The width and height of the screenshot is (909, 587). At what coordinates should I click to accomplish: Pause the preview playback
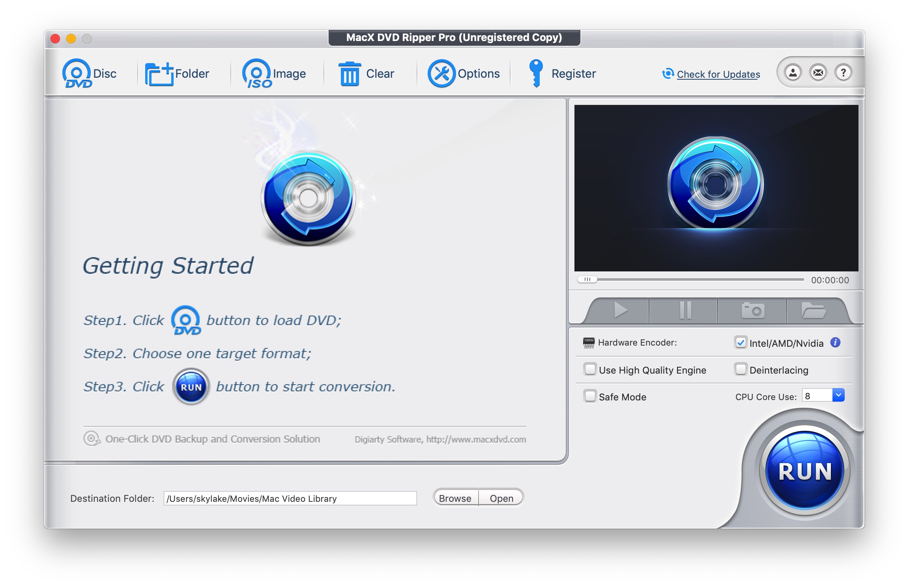(686, 310)
